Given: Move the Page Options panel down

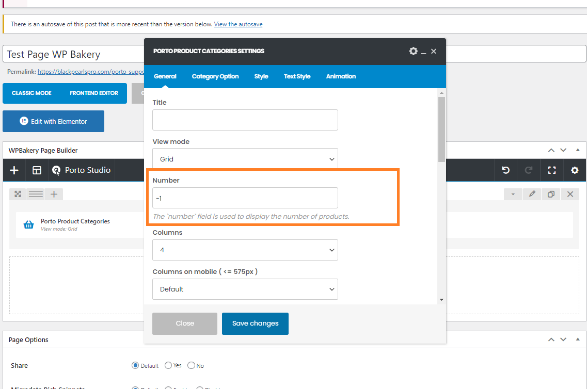Looking at the screenshot, I should (563, 339).
